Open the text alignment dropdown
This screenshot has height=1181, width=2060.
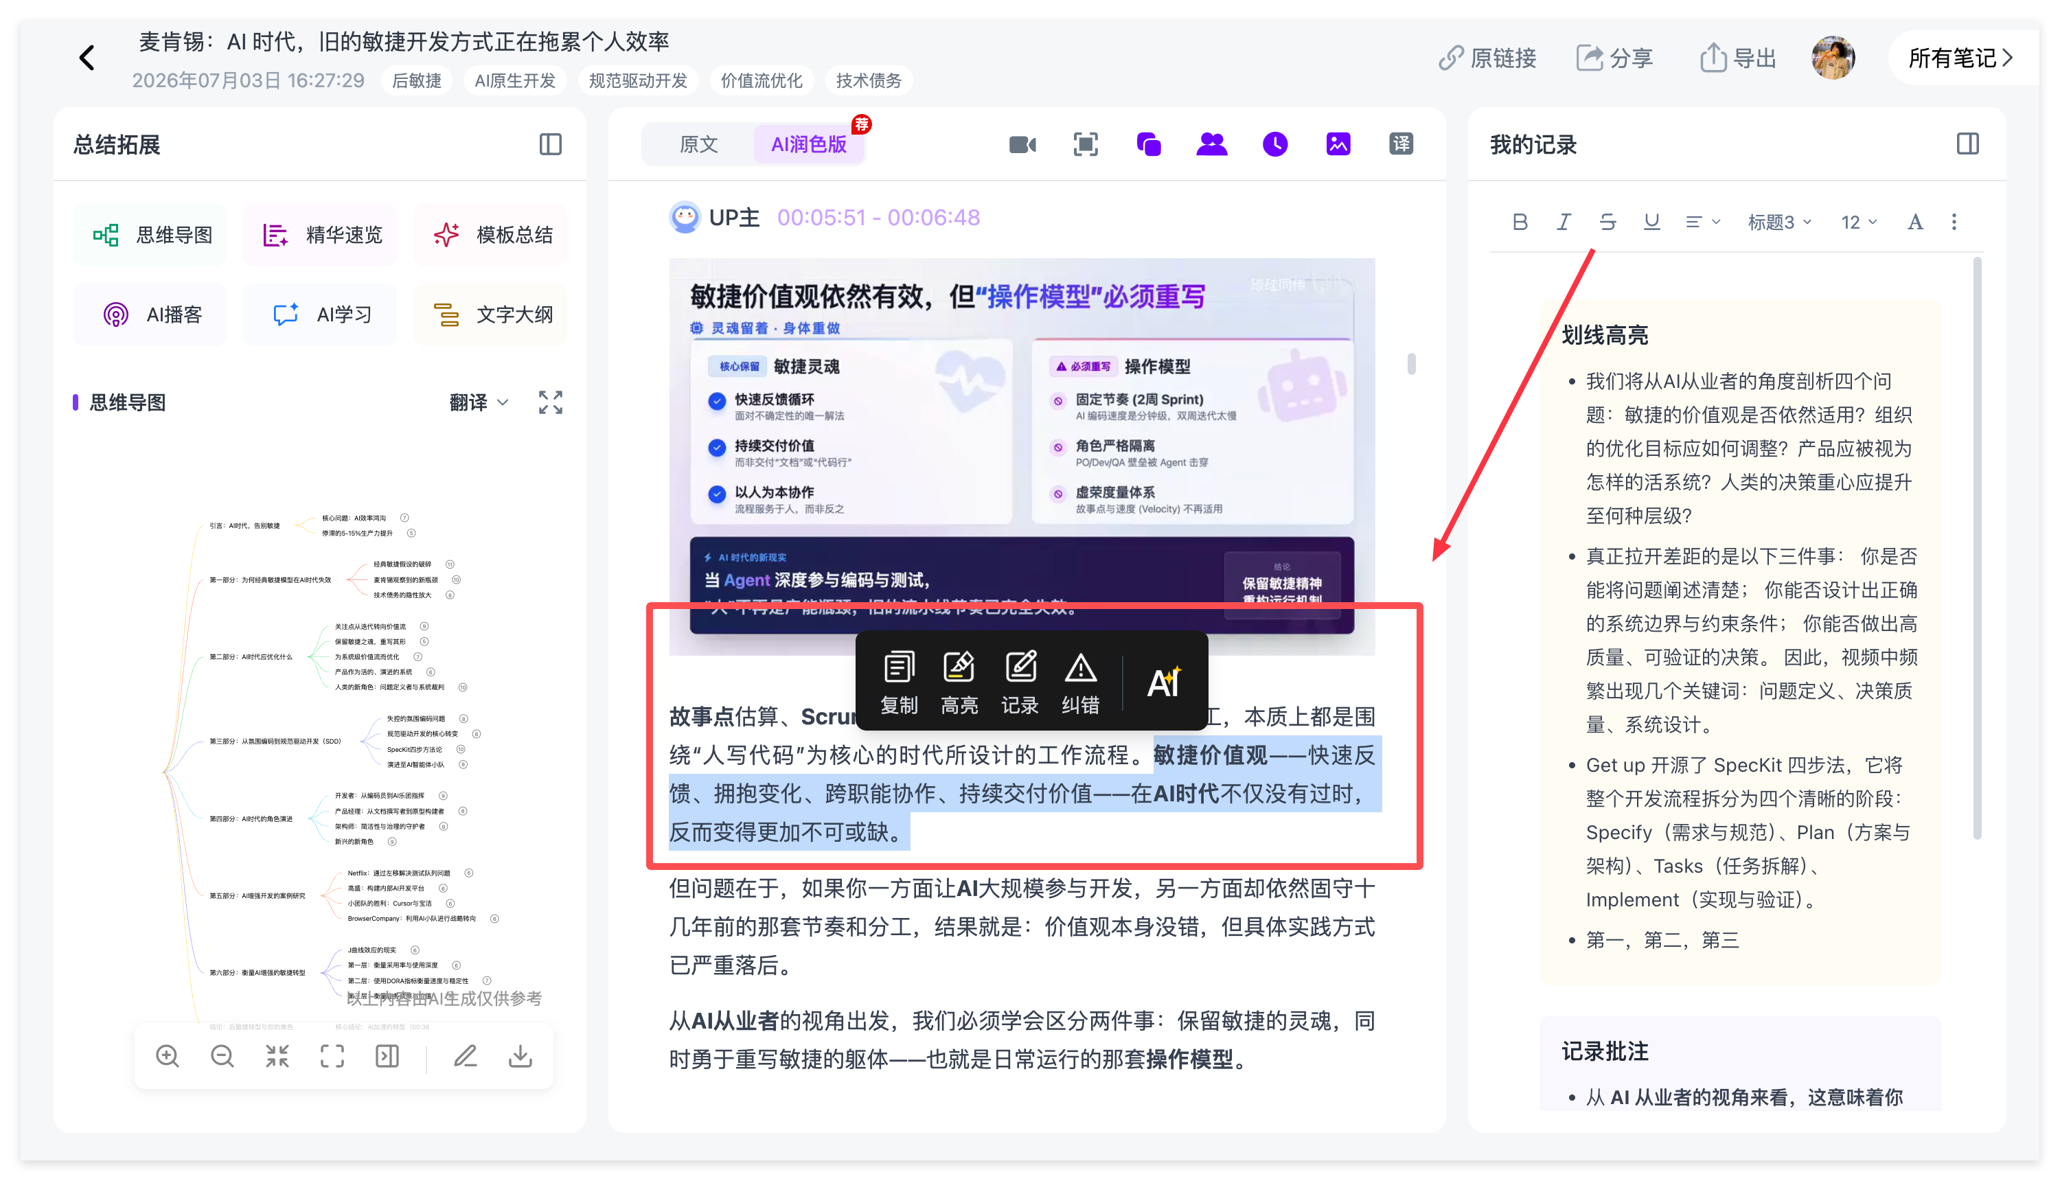(1702, 222)
